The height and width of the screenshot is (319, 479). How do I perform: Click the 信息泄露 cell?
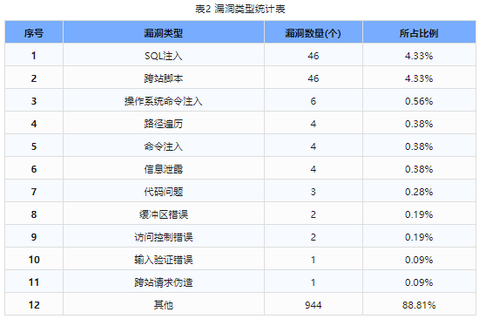pyautogui.click(x=164, y=169)
